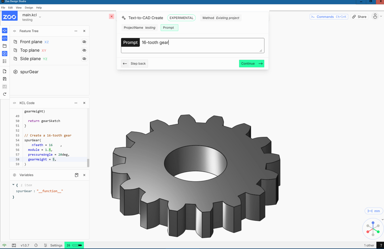Click the green Continue button
Screen dimensions: 384x249
pos(252,64)
